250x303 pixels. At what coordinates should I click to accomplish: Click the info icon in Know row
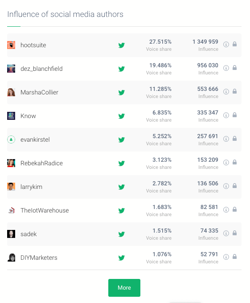pyautogui.click(x=226, y=115)
